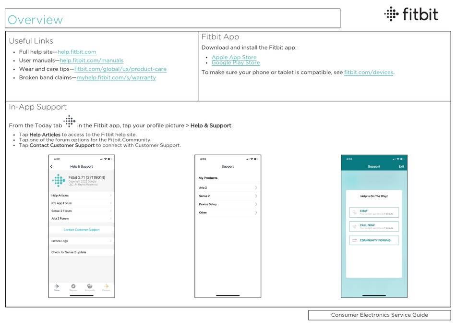The image size is (456, 323).
Task: Tap the Discover compass icon in bottom bar
Action: [x=73, y=286]
